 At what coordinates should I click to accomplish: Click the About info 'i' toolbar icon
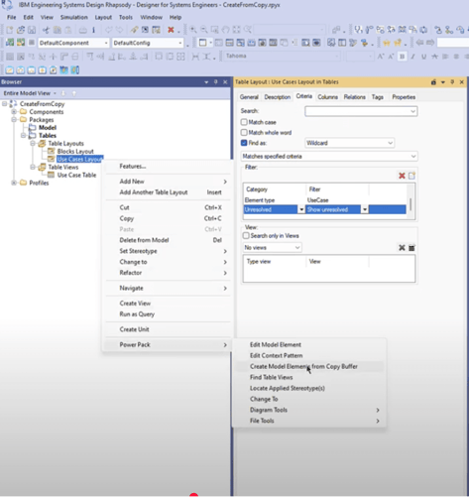click(93, 30)
